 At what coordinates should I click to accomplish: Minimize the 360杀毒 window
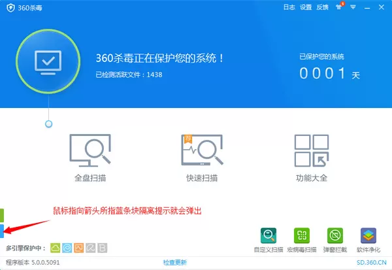pyautogui.click(x=367, y=7)
